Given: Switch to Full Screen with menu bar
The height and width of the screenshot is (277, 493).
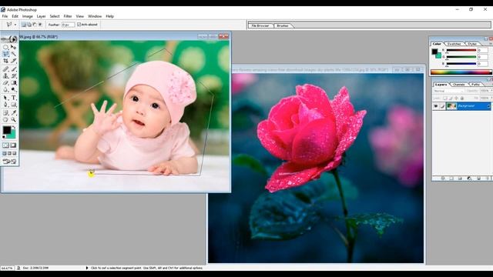Looking at the screenshot, I should 9,153.
